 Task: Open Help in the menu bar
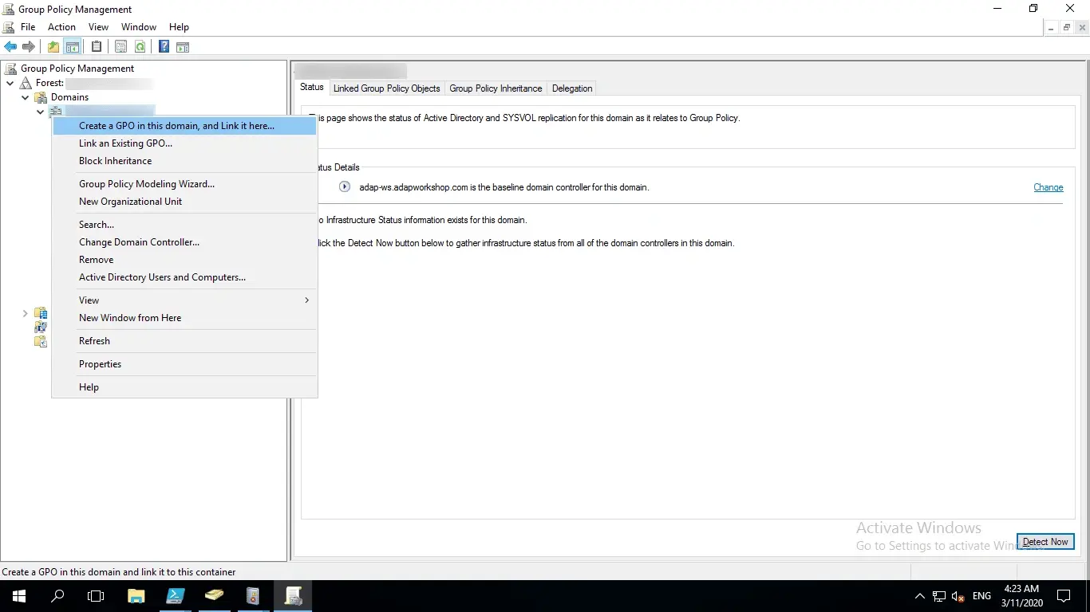[x=179, y=27]
